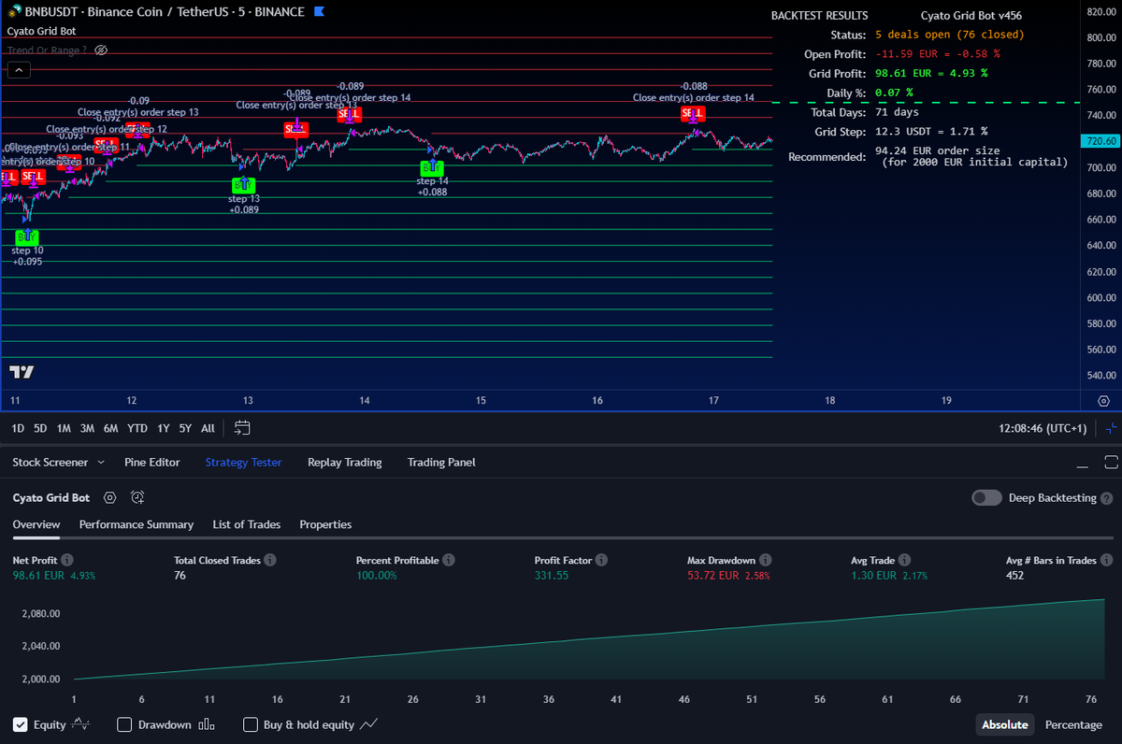The image size is (1122, 744).
Task: Toggle visibility of Trend Or Range indicator
Action: pyautogui.click(x=102, y=50)
